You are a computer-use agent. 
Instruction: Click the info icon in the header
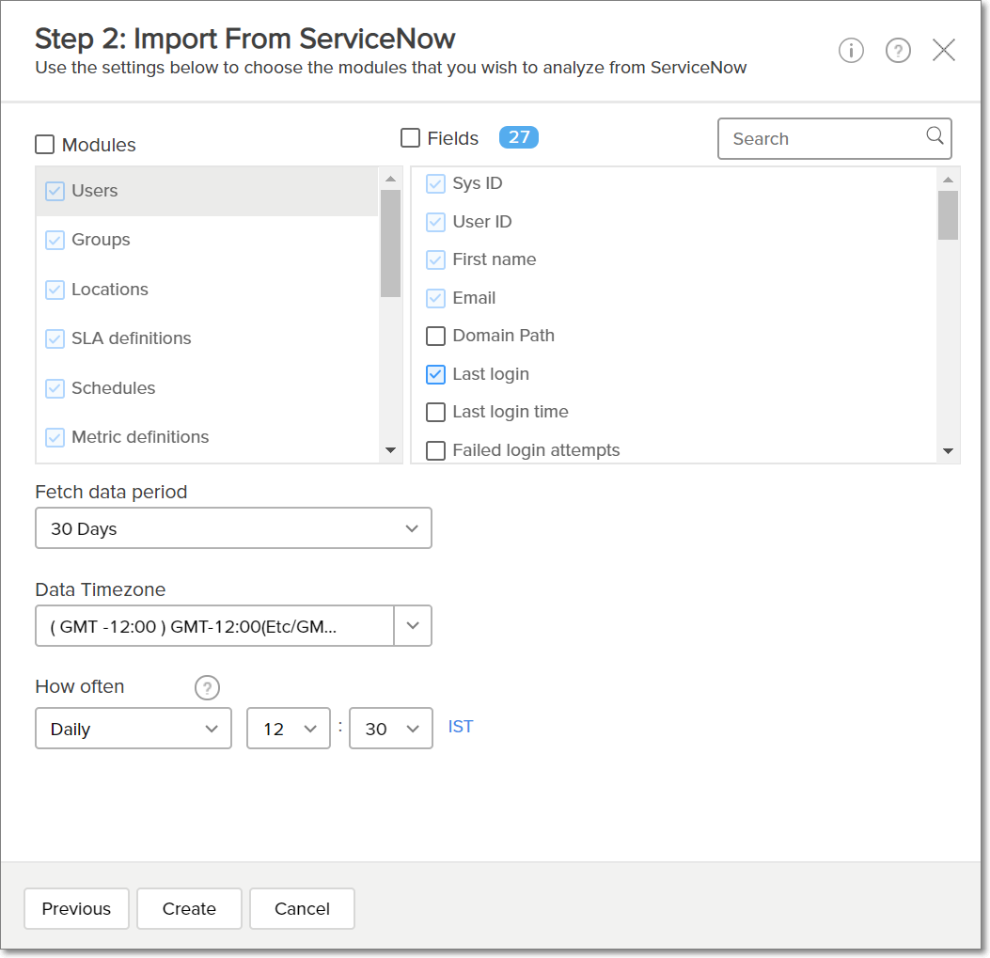click(851, 50)
